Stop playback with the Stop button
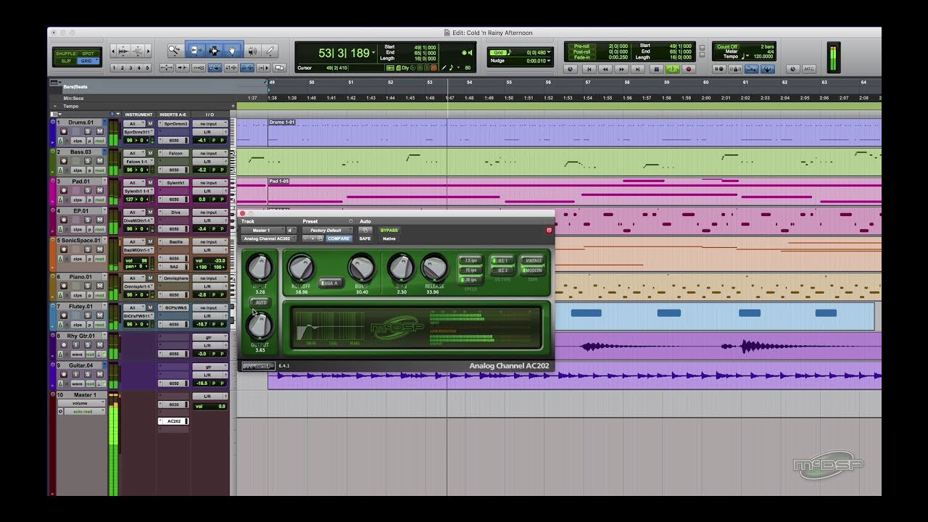Image resolution: width=928 pixels, height=522 pixels. click(x=656, y=69)
